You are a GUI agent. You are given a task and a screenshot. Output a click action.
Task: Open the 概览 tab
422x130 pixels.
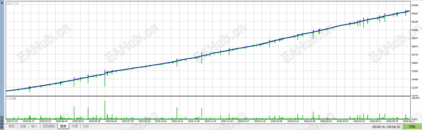pyautogui.click(x=12, y=126)
